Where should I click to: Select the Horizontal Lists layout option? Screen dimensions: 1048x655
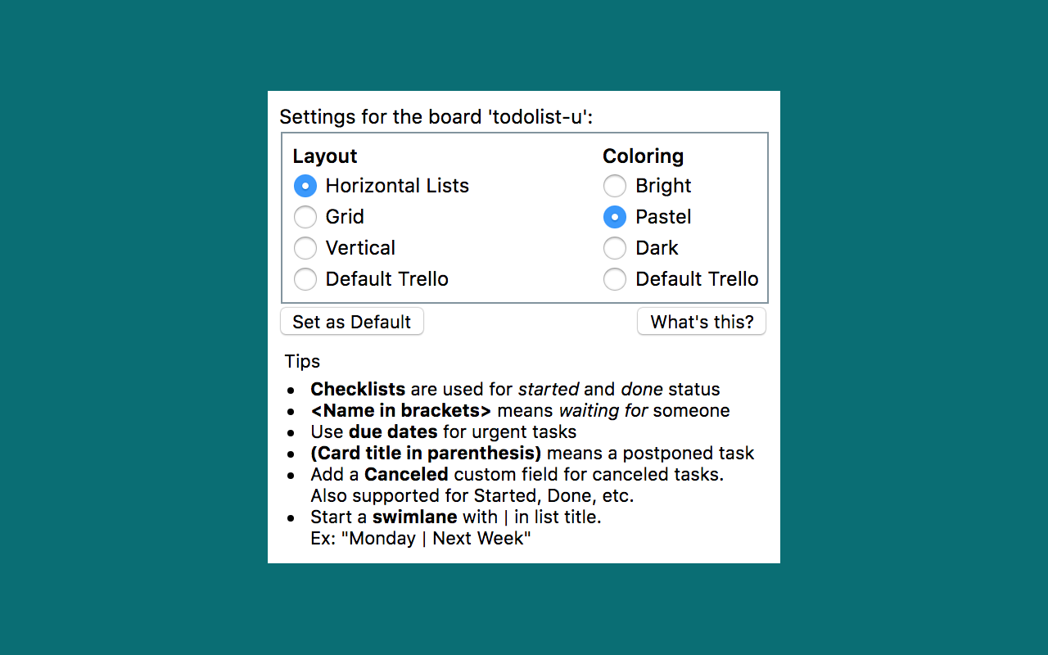(x=305, y=186)
